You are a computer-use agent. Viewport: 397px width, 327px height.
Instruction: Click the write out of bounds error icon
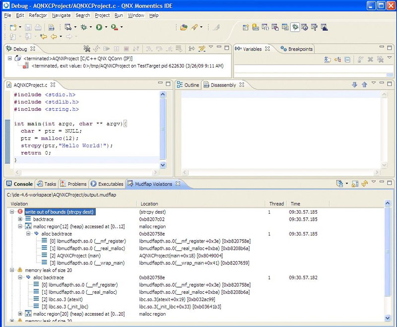tap(20, 212)
